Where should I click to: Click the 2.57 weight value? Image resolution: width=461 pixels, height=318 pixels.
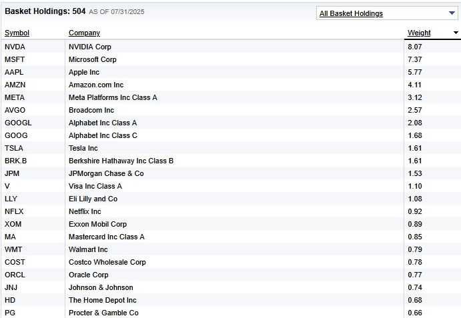coord(415,110)
